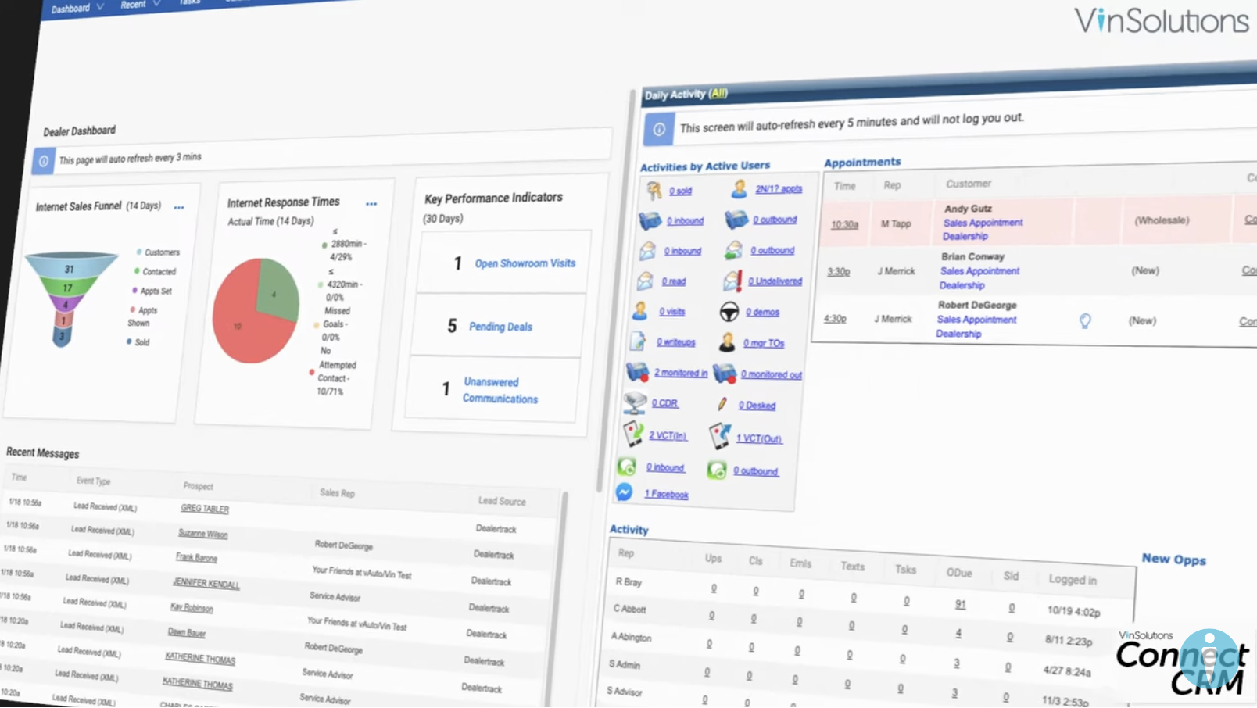Image resolution: width=1257 pixels, height=708 pixels.
Task: Click the Lead Source column header in Recent Messages
Action: [x=502, y=501]
